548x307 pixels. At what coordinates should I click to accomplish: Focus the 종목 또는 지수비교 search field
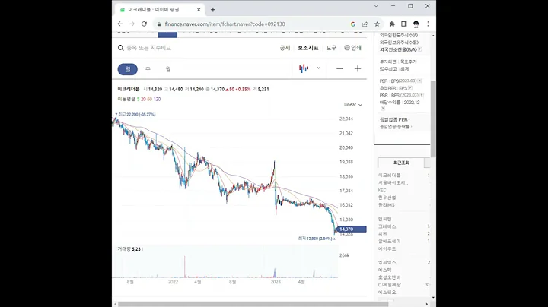click(x=149, y=48)
